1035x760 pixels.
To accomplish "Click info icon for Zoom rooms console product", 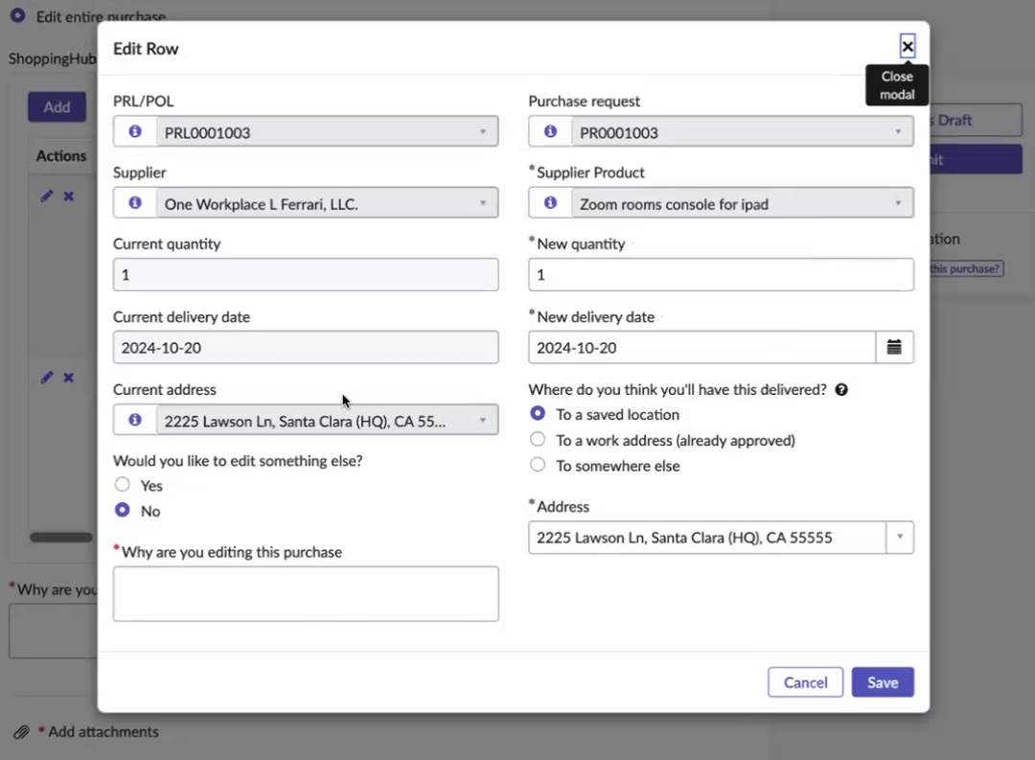I will (x=550, y=203).
